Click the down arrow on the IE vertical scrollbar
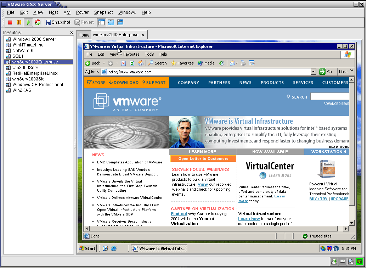The height and width of the screenshot is (269, 367). pyautogui.click(x=351, y=223)
